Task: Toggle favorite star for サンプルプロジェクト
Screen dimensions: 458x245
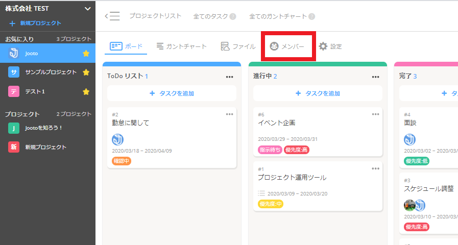Action: click(86, 72)
